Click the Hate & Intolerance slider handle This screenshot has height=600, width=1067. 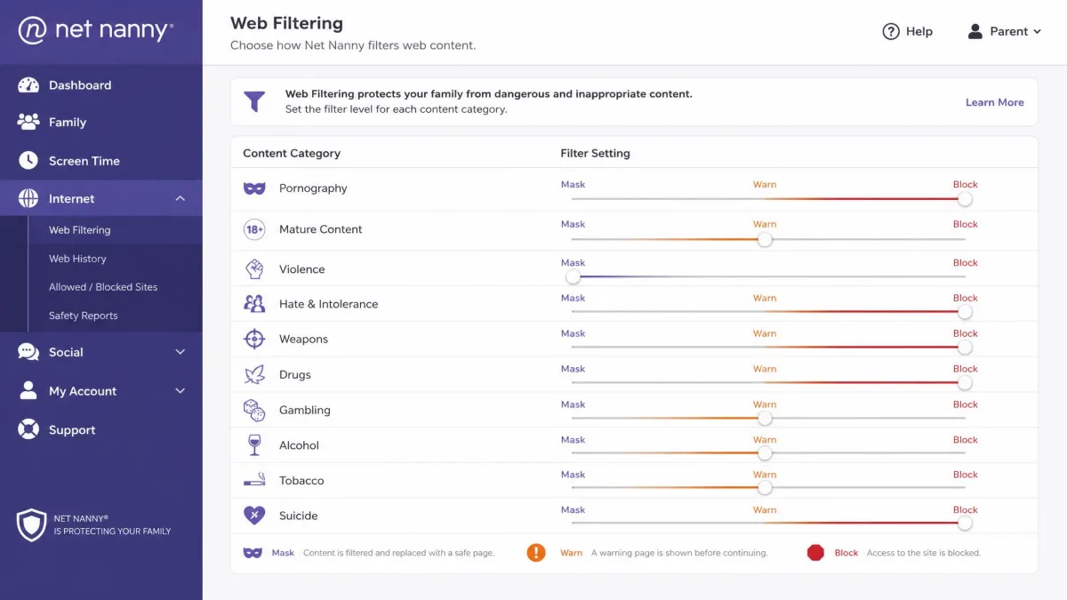point(965,312)
